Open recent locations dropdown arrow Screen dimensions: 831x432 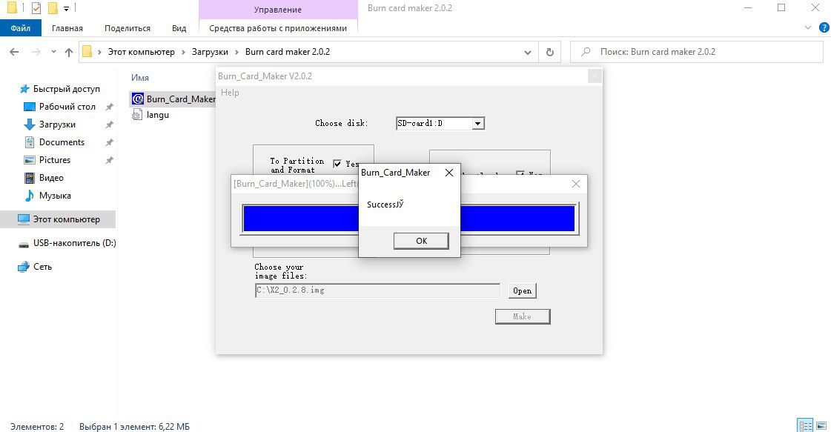pos(53,52)
